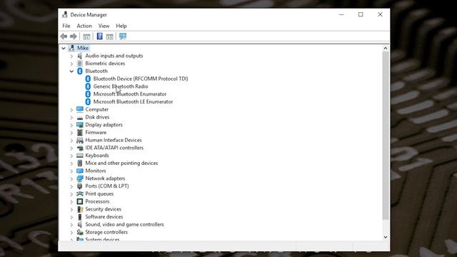Click the Mike computer root icon
This screenshot has width=457, height=257.
point(71,48)
